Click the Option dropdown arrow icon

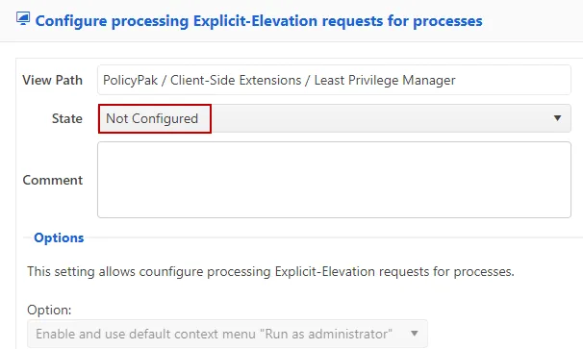[x=415, y=334]
